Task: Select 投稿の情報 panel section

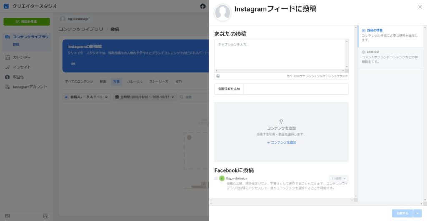Action: tap(390, 36)
